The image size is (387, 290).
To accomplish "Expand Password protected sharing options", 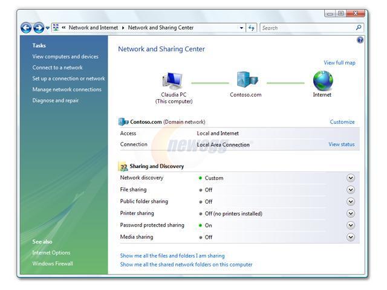I will pos(351,225).
